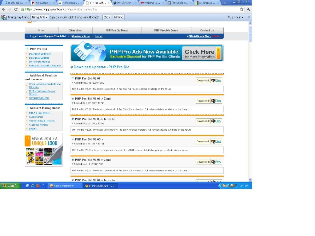
Task: Click the secure padlock icon in the address bar
Action: pos(22,10)
